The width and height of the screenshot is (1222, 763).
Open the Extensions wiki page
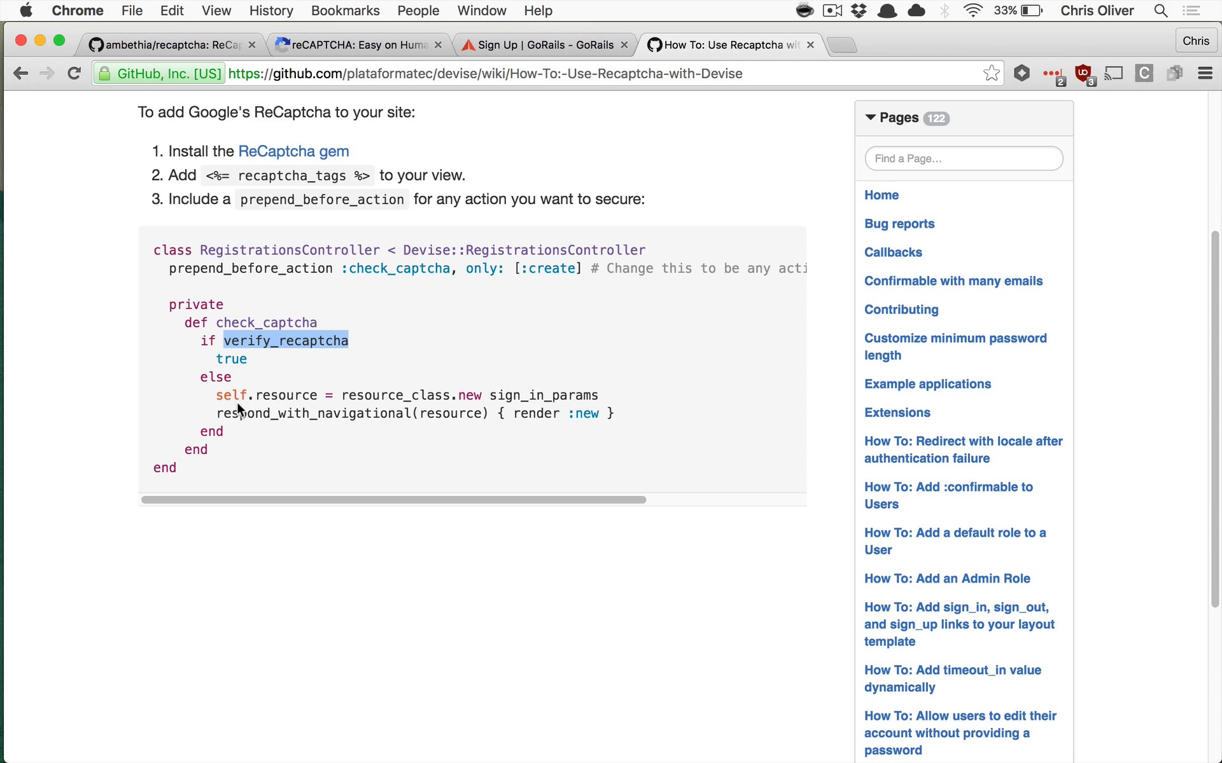click(x=897, y=413)
